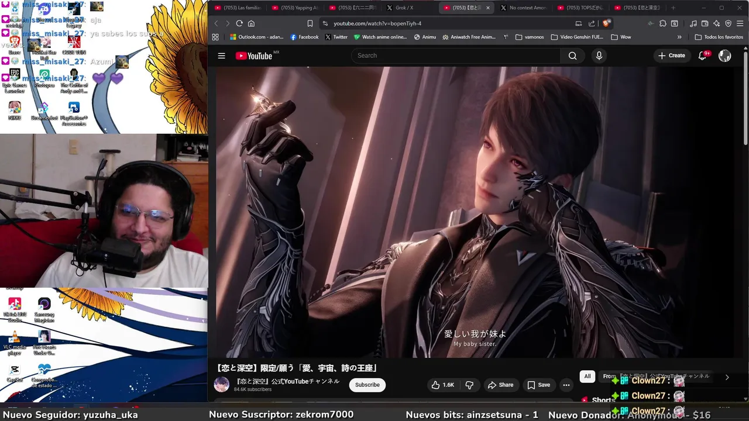The width and height of the screenshot is (749, 421).
Task: Open the Outlook.com bookmark
Action: pyautogui.click(x=257, y=37)
